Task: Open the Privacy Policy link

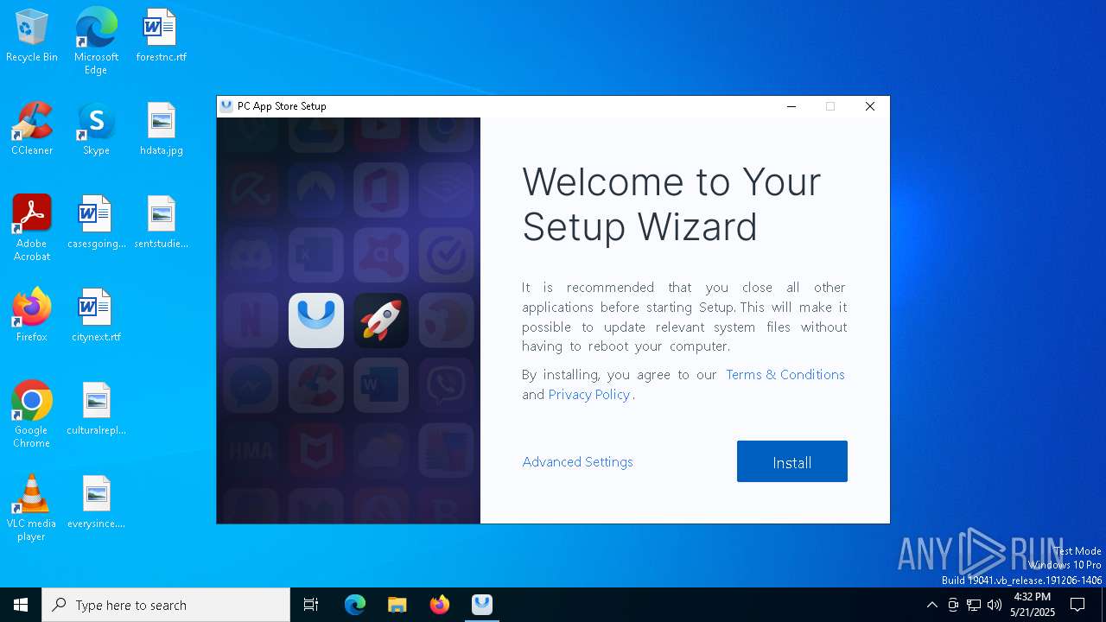Action: click(589, 394)
